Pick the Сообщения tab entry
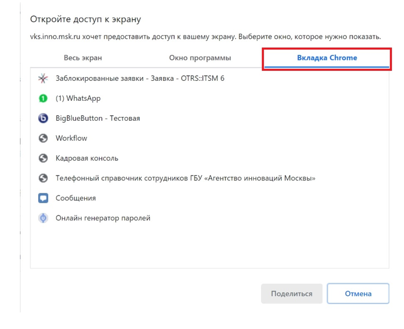404x329 pixels. coord(76,198)
